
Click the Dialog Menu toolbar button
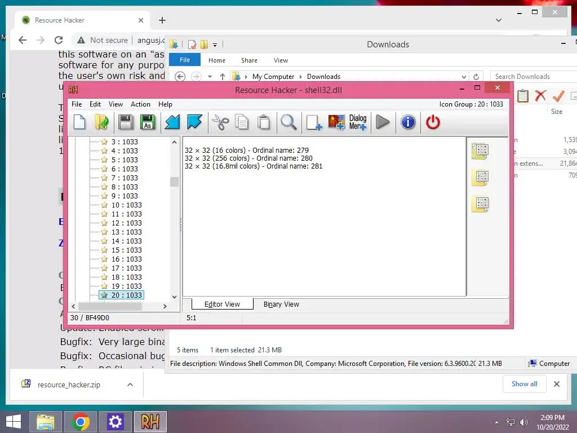tap(358, 122)
